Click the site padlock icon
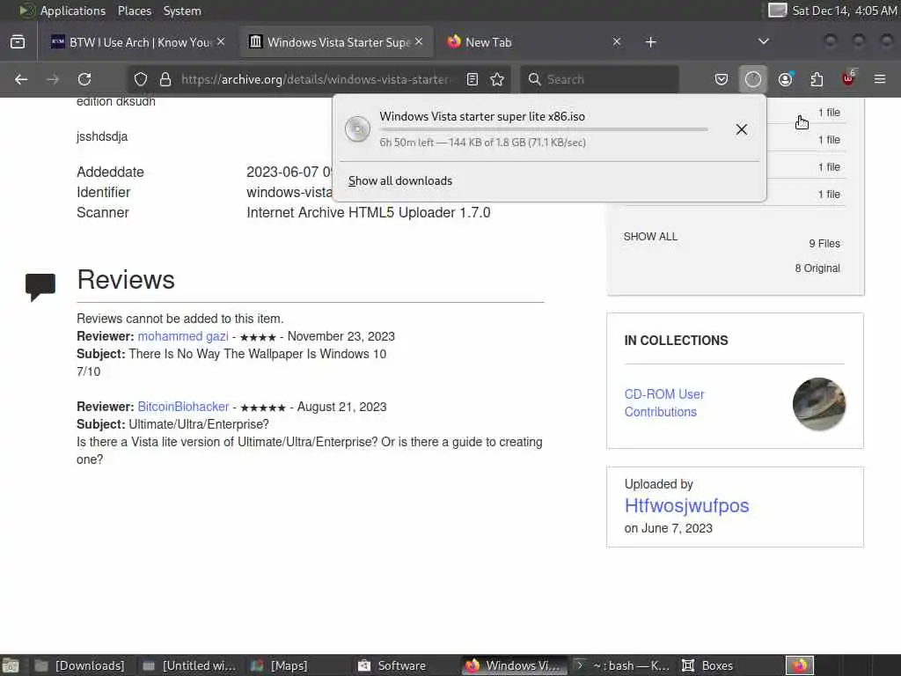901x676 pixels. (165, 79)
